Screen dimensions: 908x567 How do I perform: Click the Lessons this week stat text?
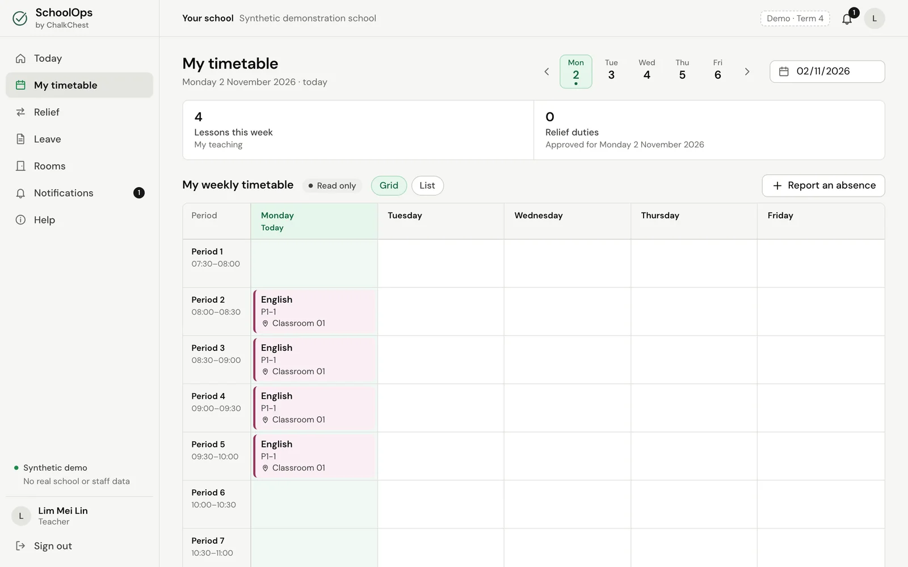(233, 132)
